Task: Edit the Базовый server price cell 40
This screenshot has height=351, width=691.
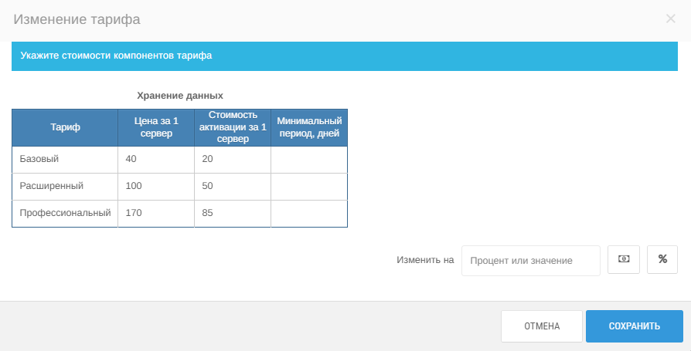Action: tap(156, 159)
